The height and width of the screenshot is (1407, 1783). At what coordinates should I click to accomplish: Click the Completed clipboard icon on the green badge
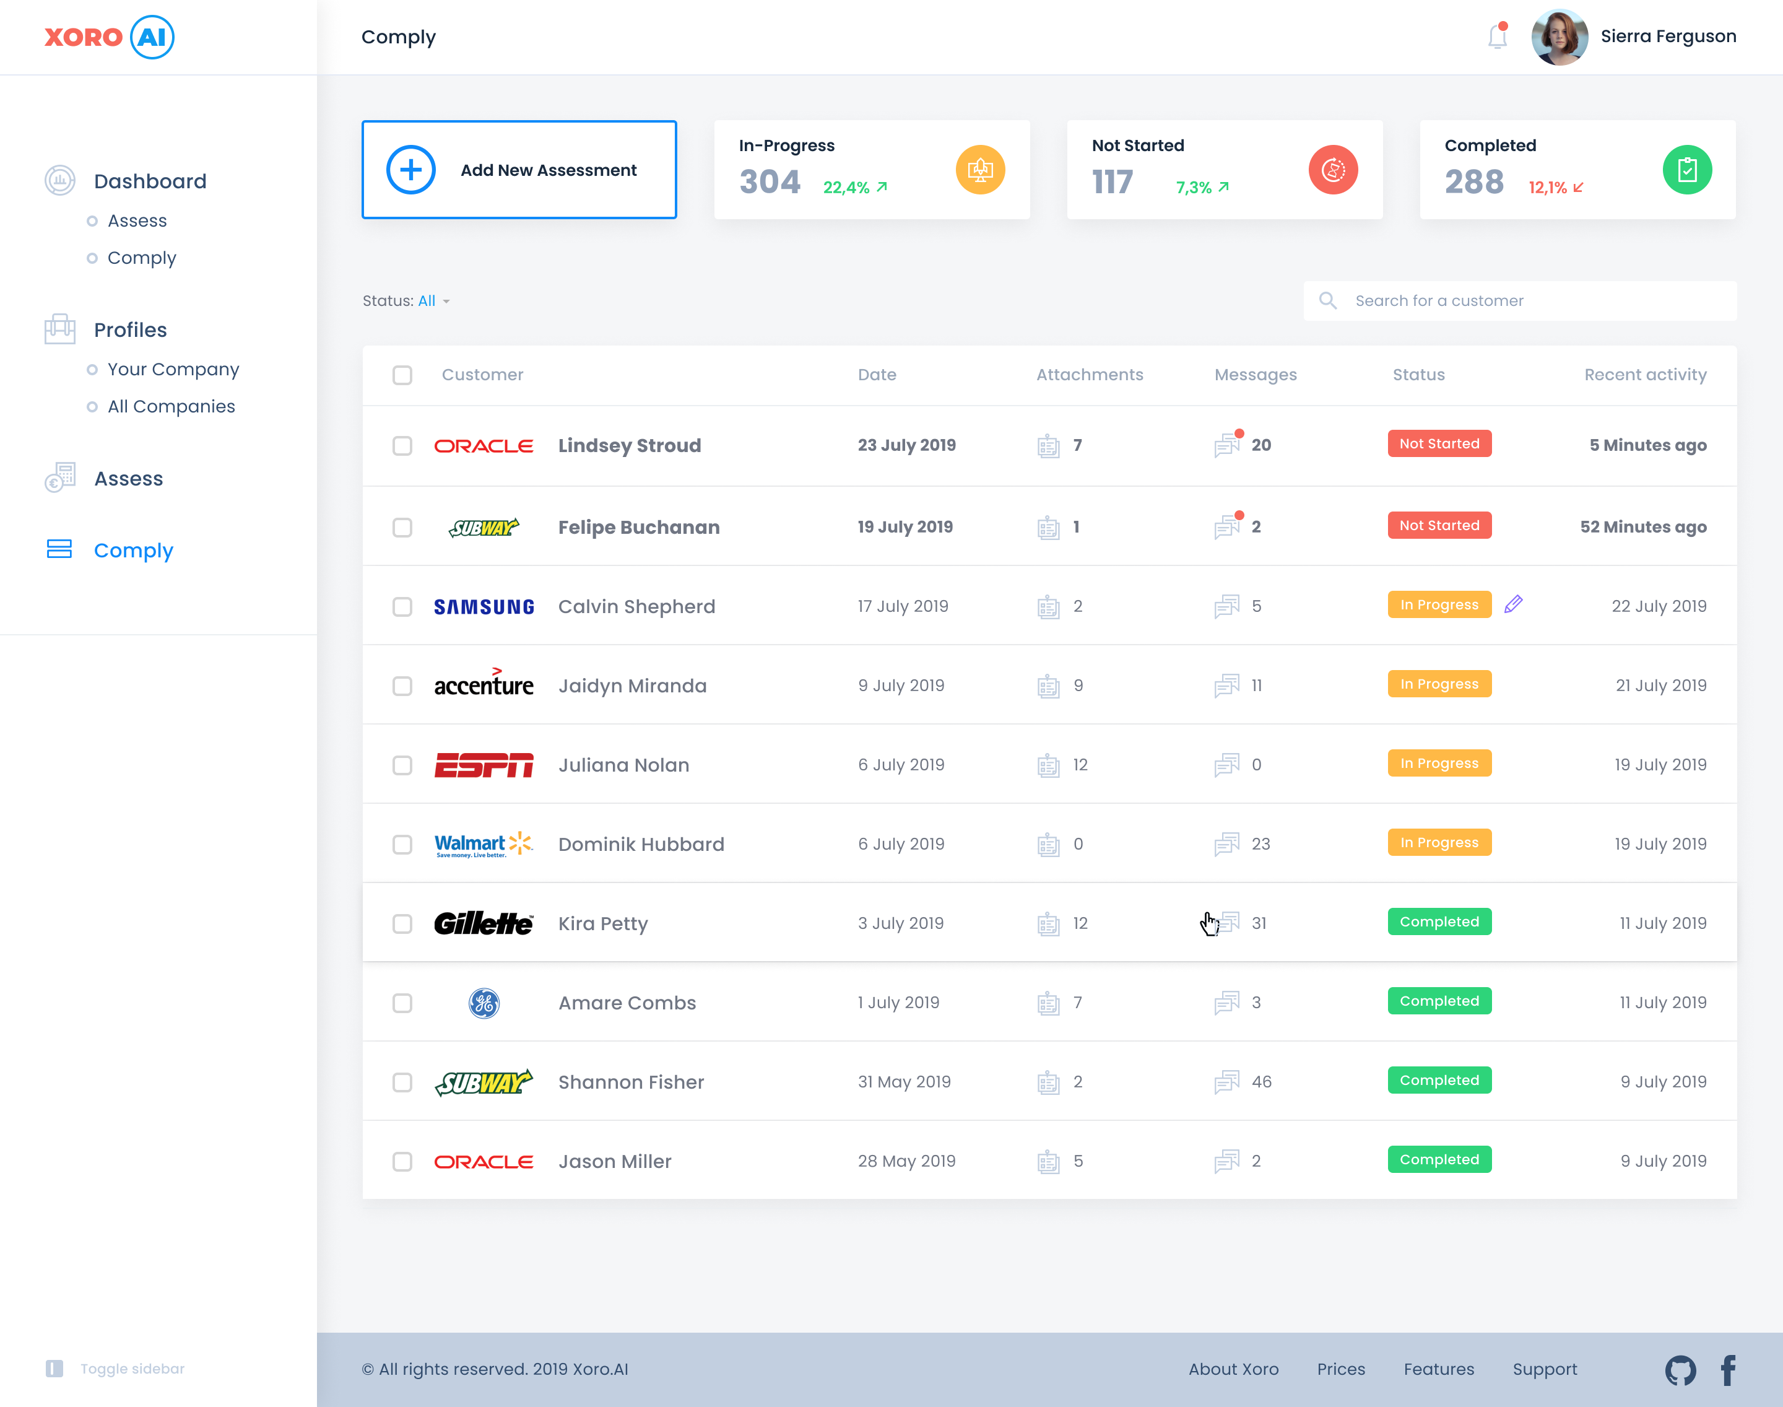point(1686,169)
